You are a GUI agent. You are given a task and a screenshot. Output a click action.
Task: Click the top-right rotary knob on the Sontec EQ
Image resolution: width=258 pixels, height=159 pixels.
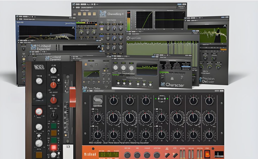pos(209,101)
